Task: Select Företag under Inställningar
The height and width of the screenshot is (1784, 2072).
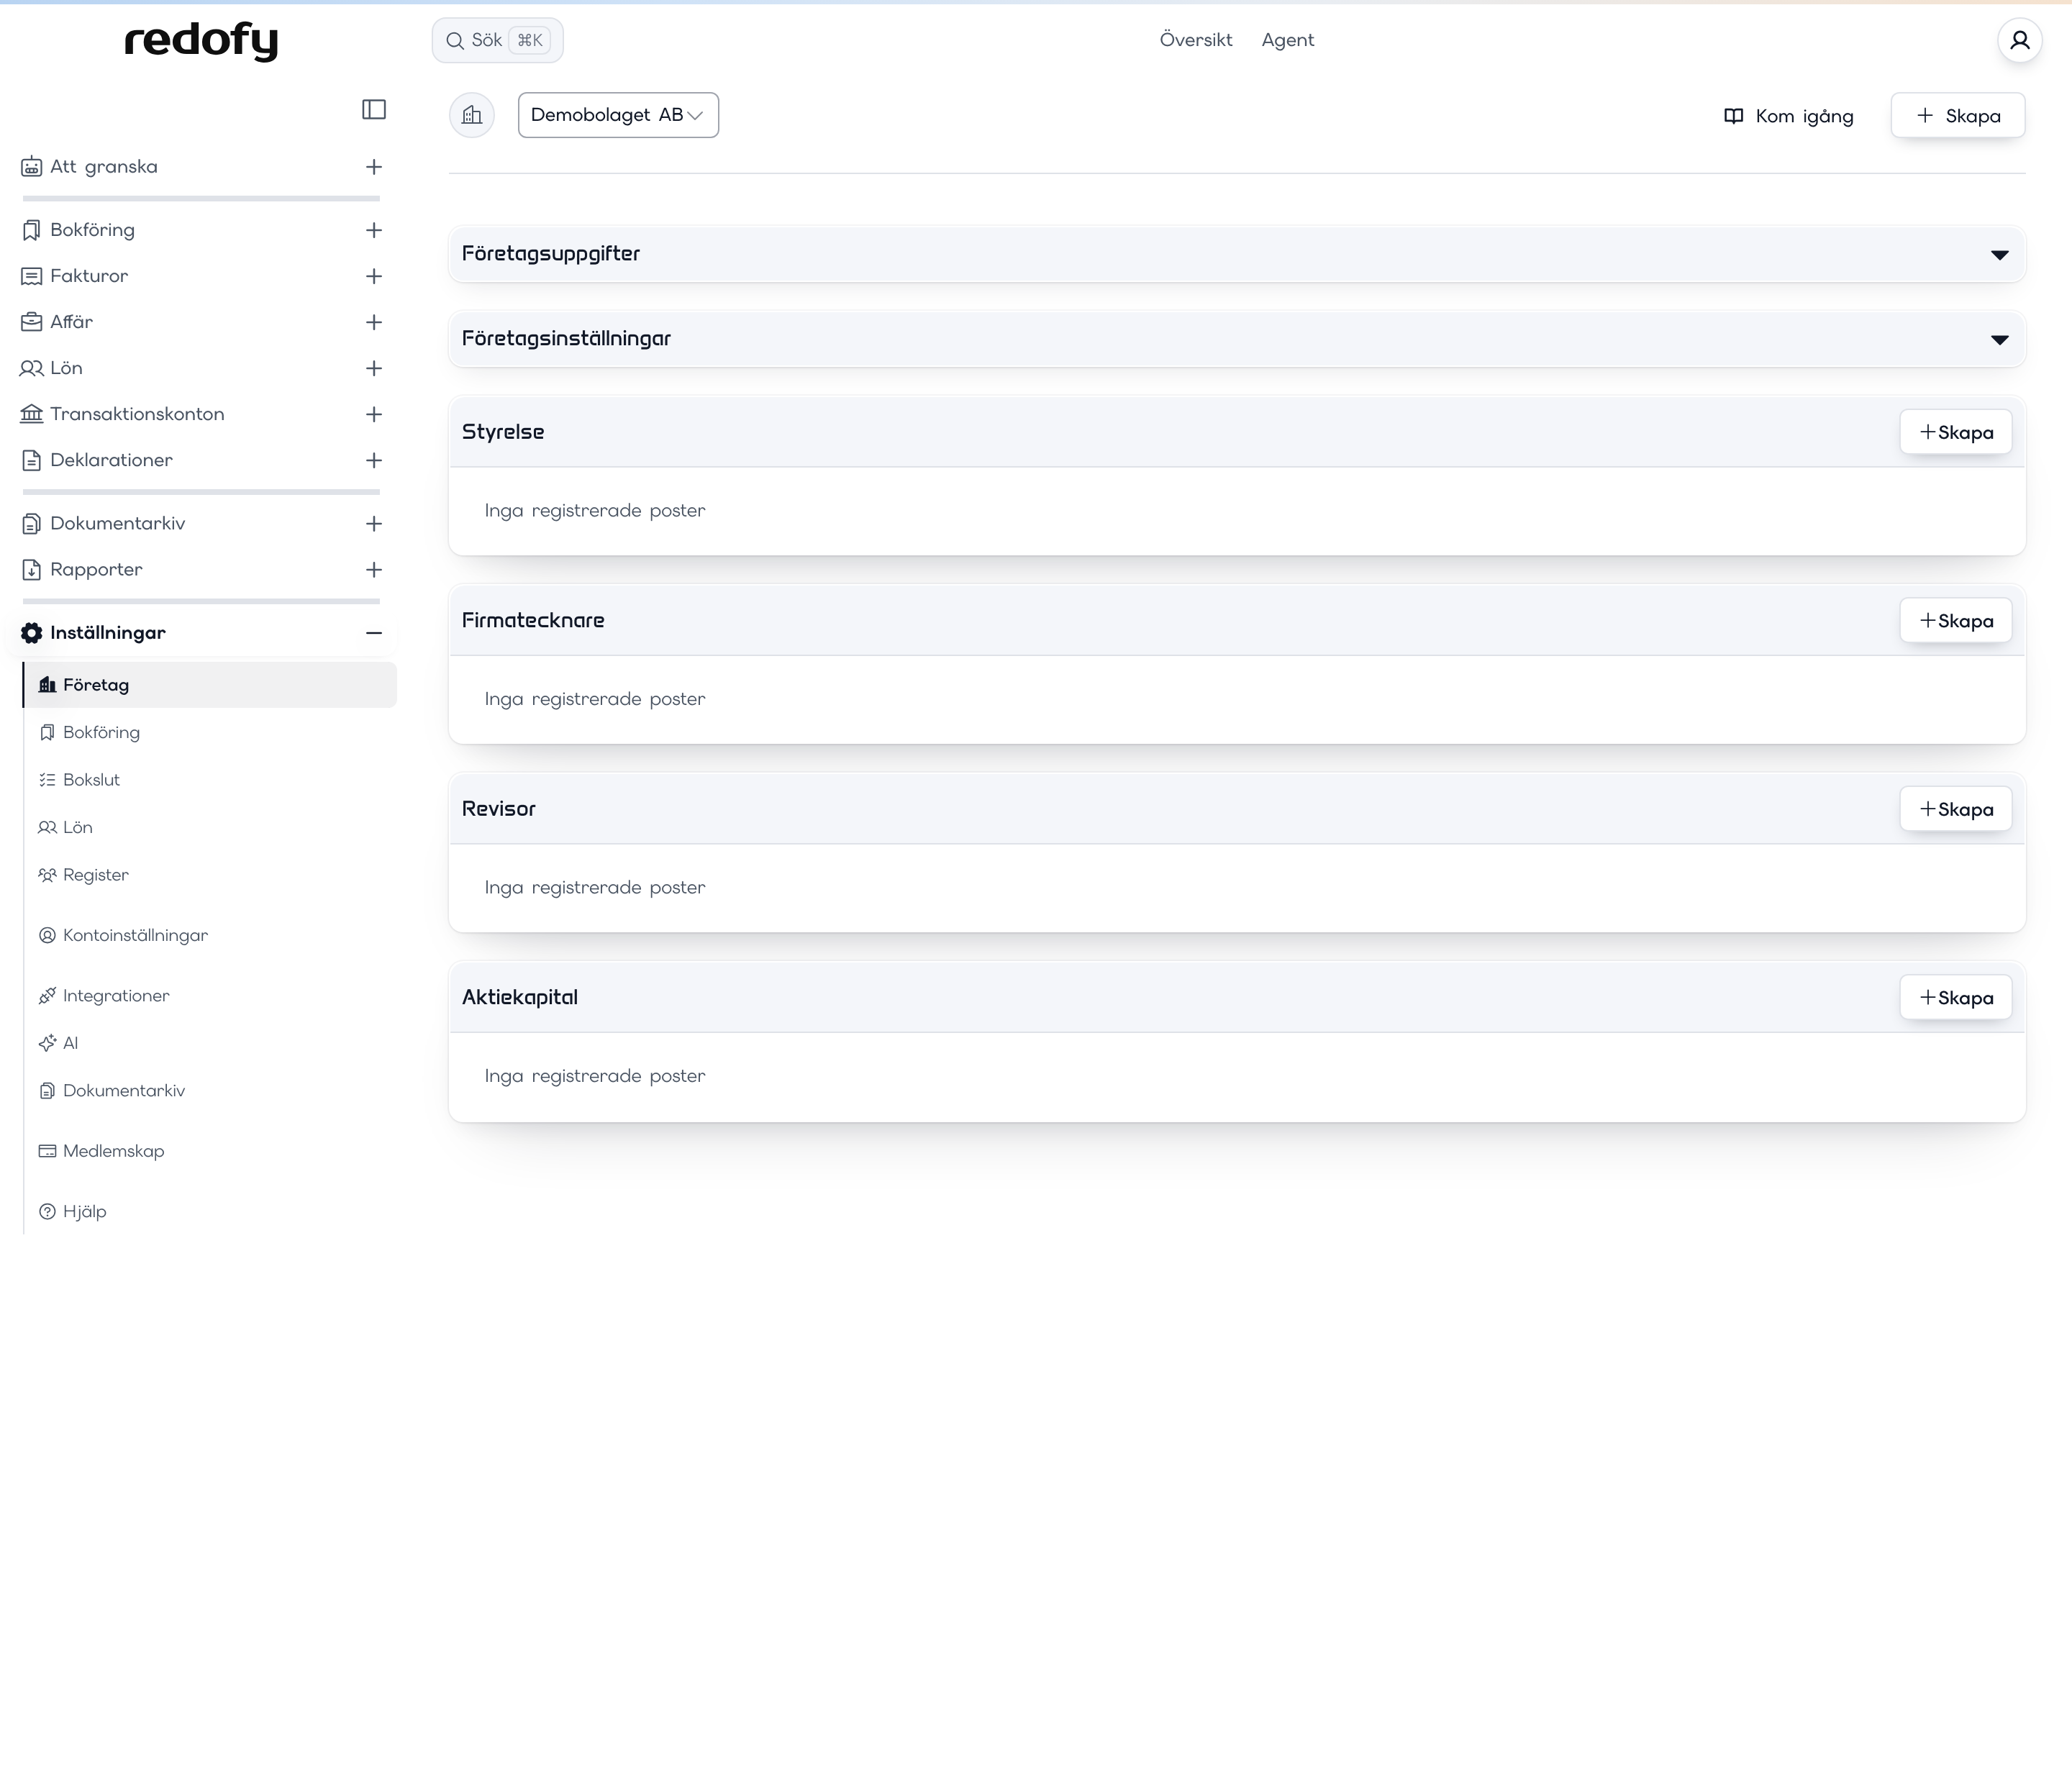Action: pyautogui.click(x=210, y=685)
